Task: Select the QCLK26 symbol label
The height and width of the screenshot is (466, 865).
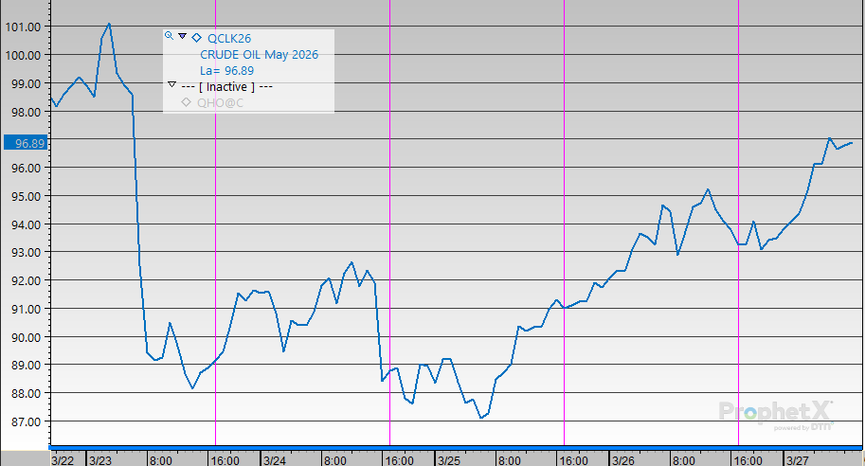Action: (228, 38)
